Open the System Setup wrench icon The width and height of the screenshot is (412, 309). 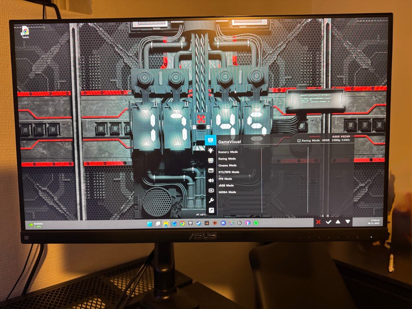211,200
